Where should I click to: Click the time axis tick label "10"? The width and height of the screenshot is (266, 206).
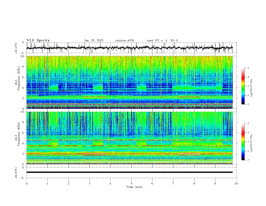[x=236, y=183]
